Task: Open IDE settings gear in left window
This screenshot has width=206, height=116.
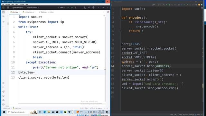Action: point(93,8)
